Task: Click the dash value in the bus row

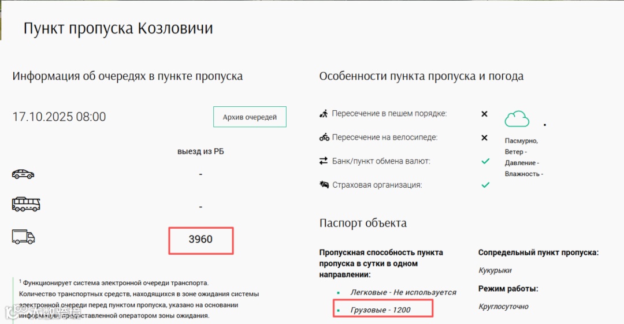Action: click(200, 207)
